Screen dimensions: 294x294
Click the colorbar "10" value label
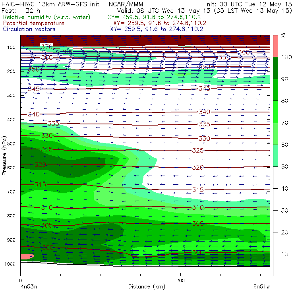[x=284, y=254]
